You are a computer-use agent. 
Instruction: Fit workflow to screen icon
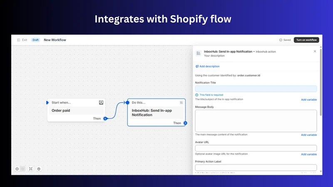click(31, 169)
